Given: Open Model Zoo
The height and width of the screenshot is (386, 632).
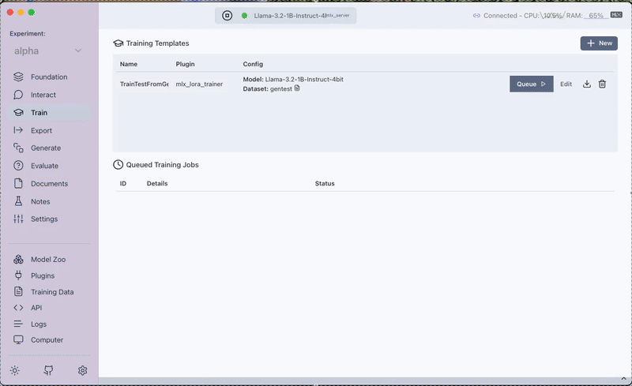Looking at the screenshot, I should (47, 260).
